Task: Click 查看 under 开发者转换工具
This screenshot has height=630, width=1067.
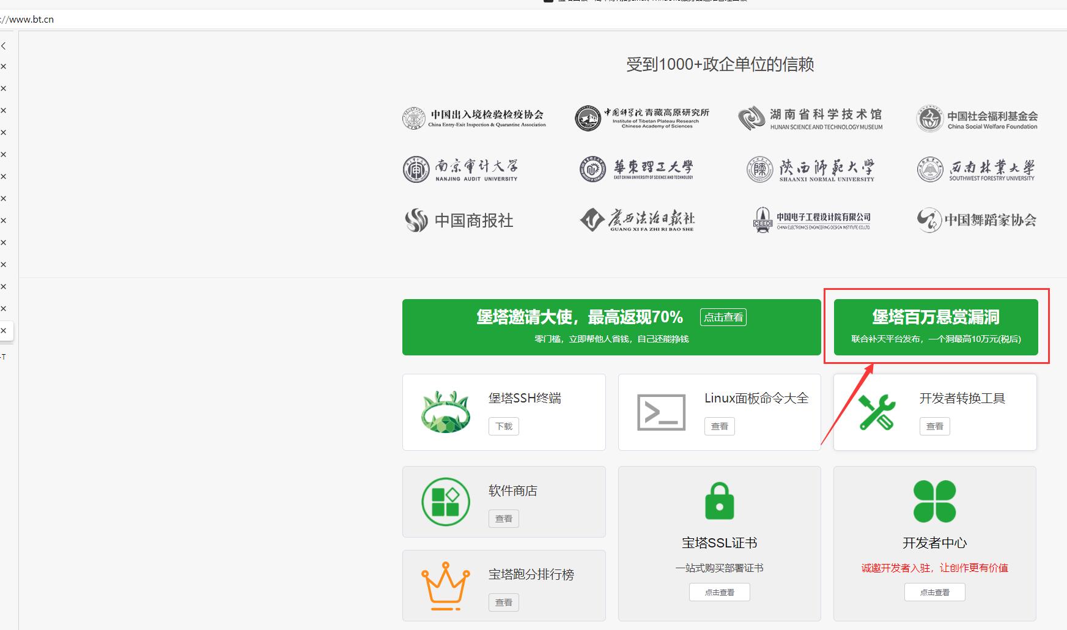Action: click(935, 426)
